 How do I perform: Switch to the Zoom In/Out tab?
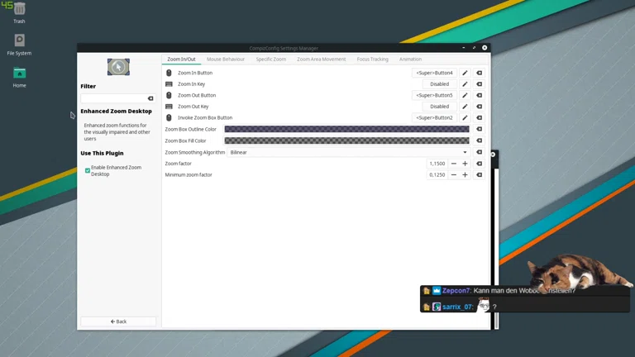tap(181, 59)
